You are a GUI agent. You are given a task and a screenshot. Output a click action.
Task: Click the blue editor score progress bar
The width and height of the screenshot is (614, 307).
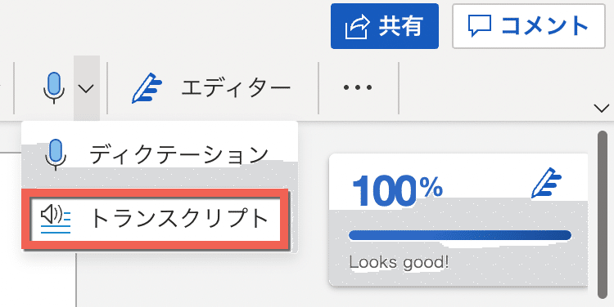[x=460, y=235]
